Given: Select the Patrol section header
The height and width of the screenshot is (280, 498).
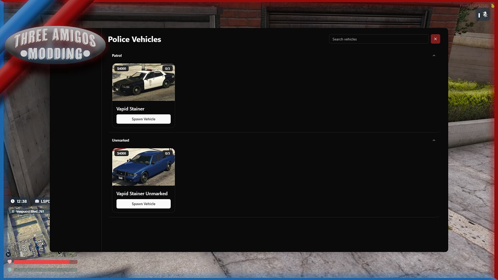Looking at the screenshot, I should click(117, 55).
